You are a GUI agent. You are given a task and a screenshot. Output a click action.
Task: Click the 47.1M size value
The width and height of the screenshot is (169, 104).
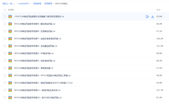click(159, 31)
